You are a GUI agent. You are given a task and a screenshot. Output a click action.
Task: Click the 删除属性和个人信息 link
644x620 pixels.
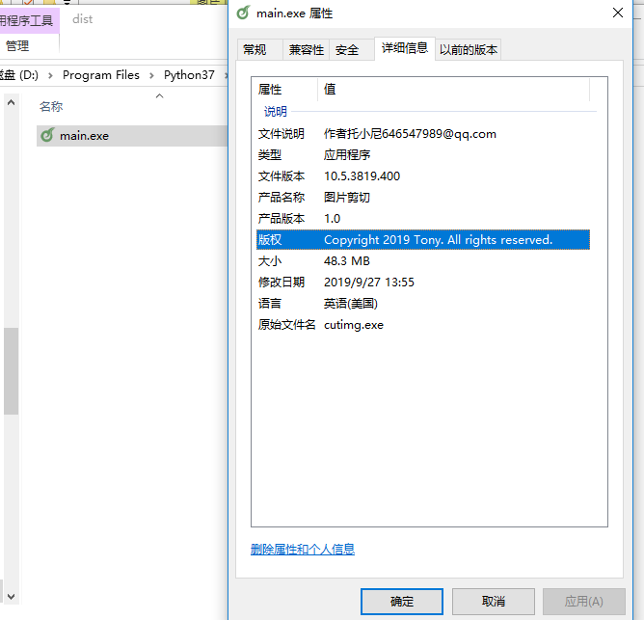(303, 550)
